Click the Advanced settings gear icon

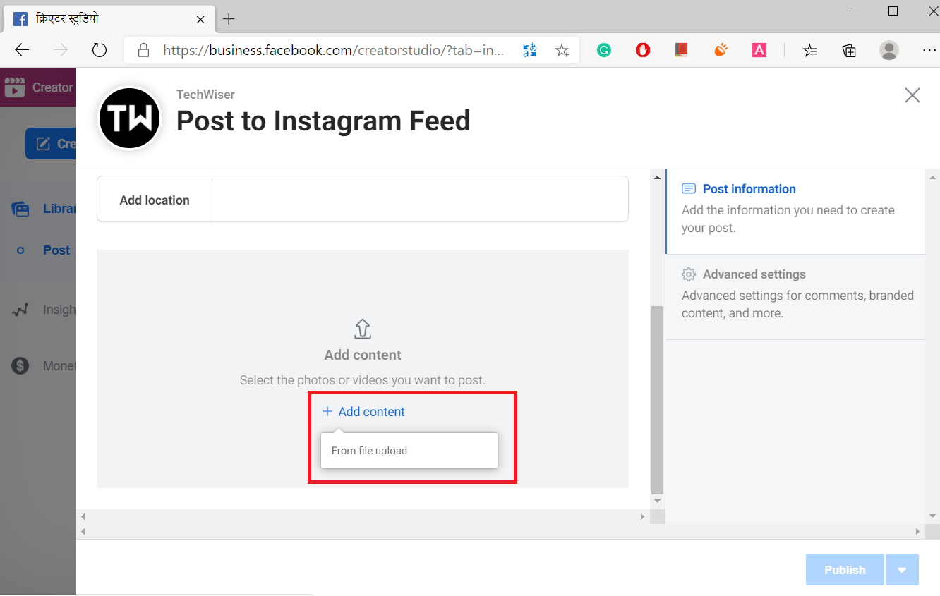pos(689,274)
